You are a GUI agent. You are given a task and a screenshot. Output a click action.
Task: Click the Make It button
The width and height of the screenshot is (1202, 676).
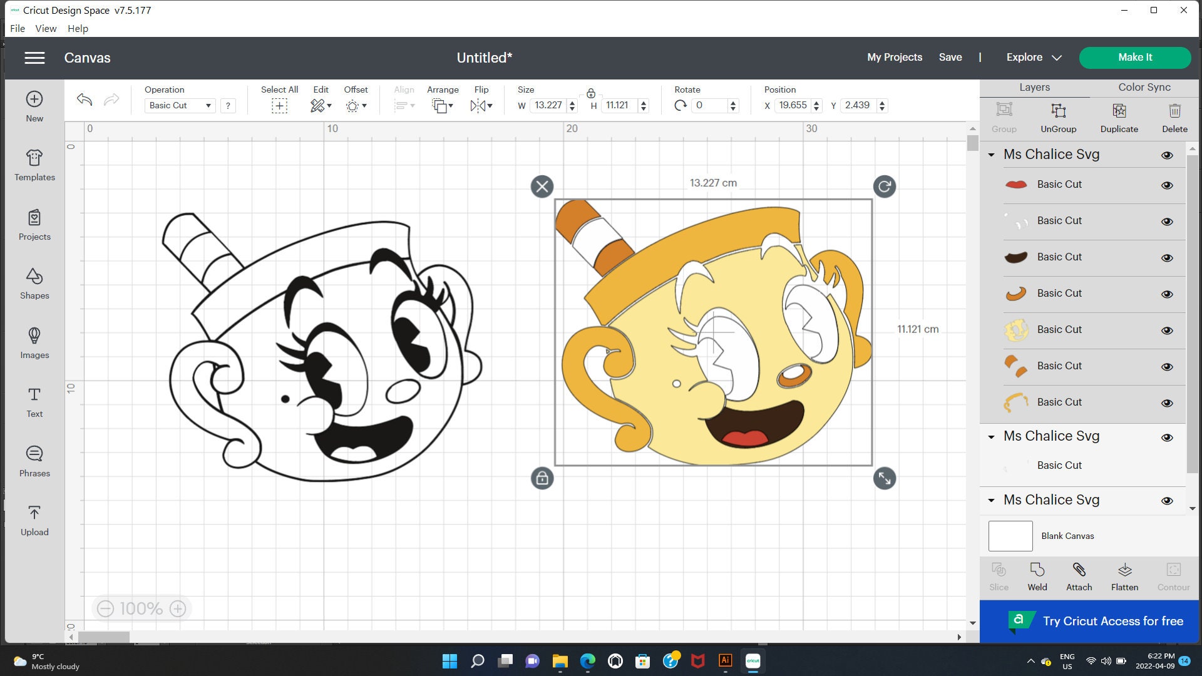coord(1135,57)
